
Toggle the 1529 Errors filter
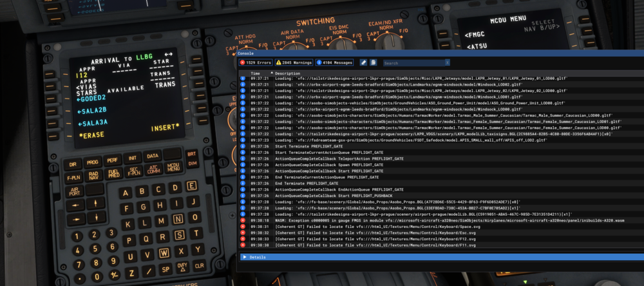[255, 62]
